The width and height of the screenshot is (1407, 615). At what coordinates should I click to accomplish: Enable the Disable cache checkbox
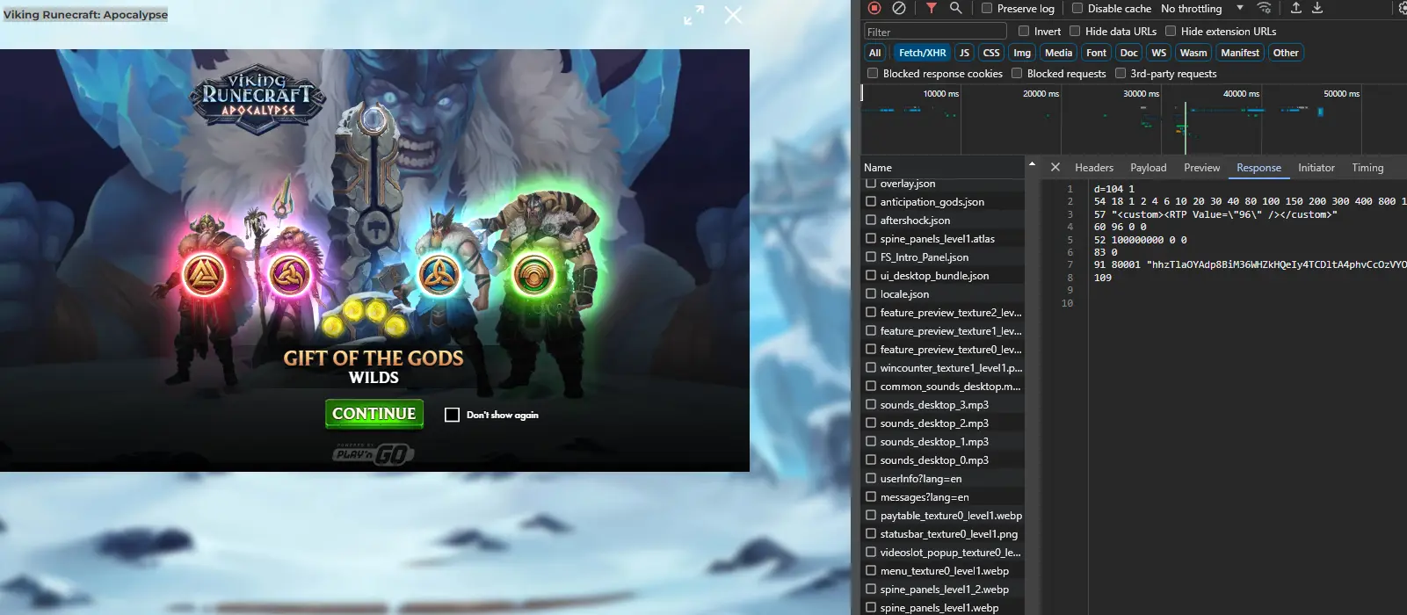pyautogui.click(x=1077, y=8)
